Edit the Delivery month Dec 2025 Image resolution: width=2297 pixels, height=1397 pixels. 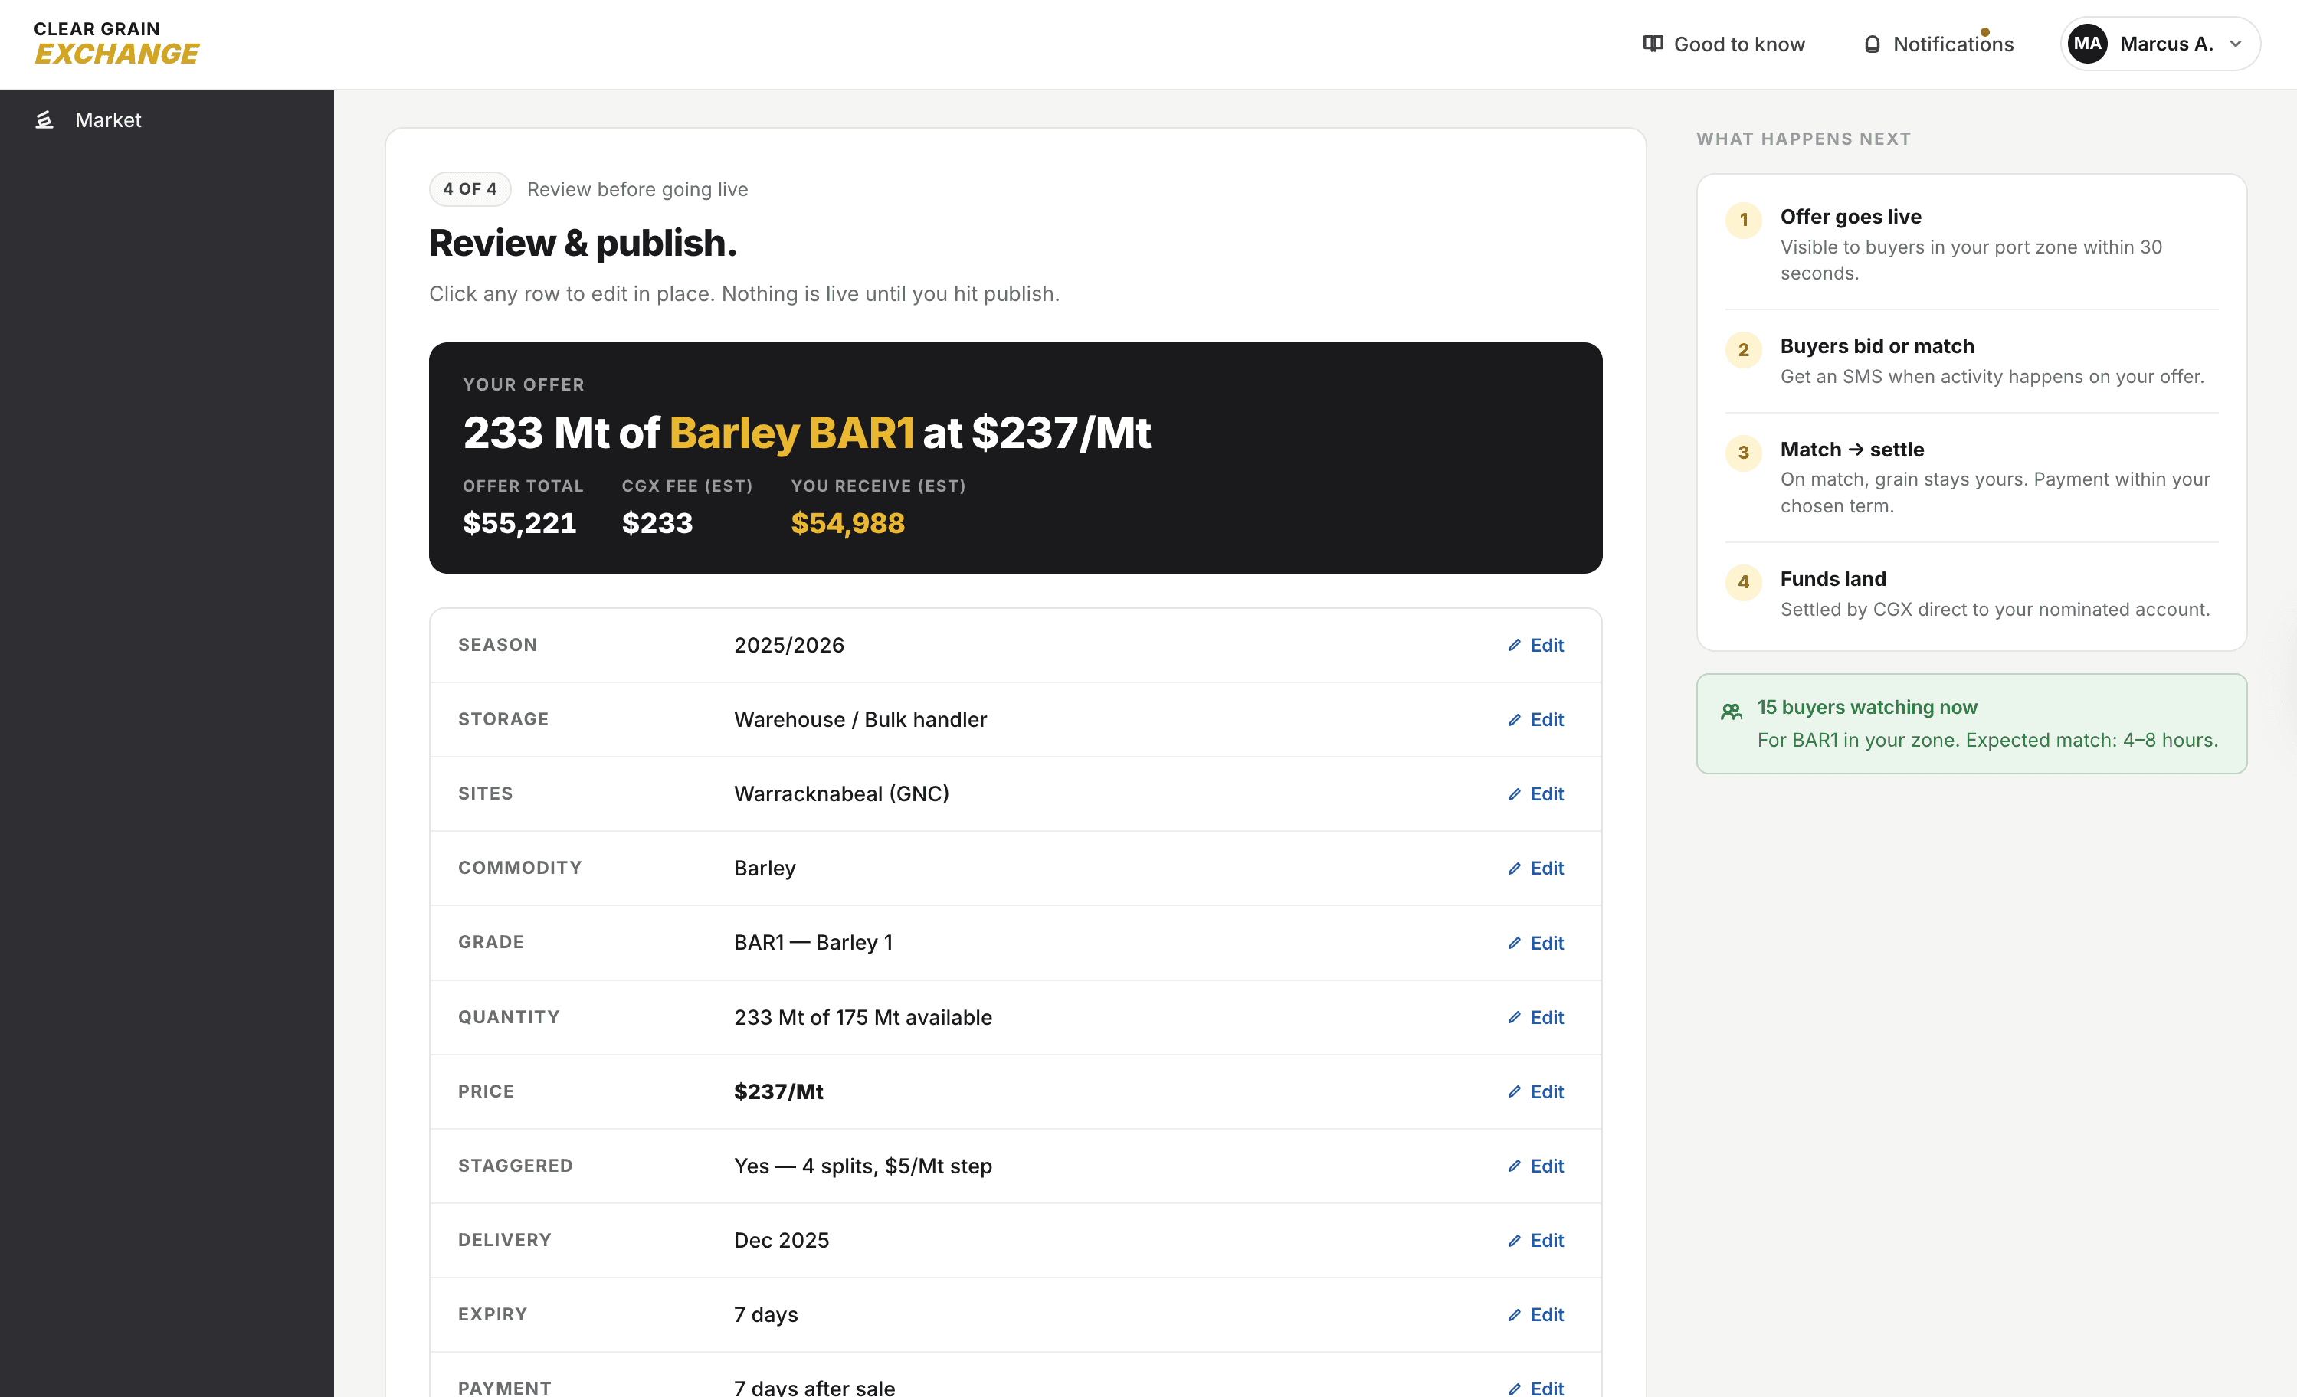pyautogui.click(x=1535, y=1239)
